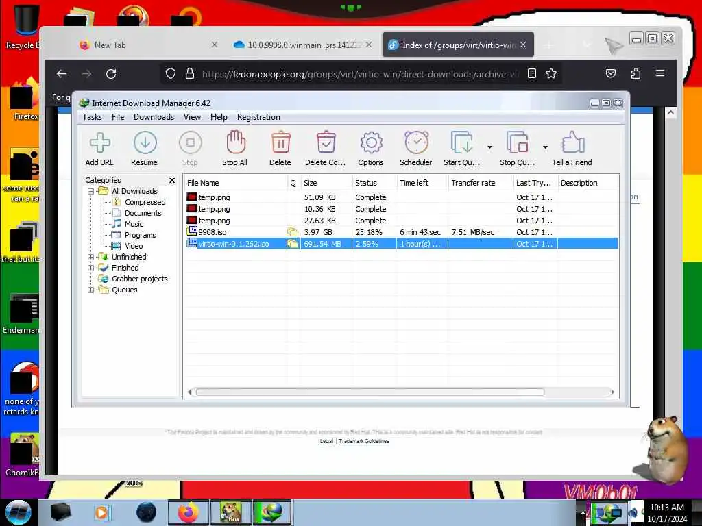
Task: Close the Categories panel
Action: click(172, 180)
